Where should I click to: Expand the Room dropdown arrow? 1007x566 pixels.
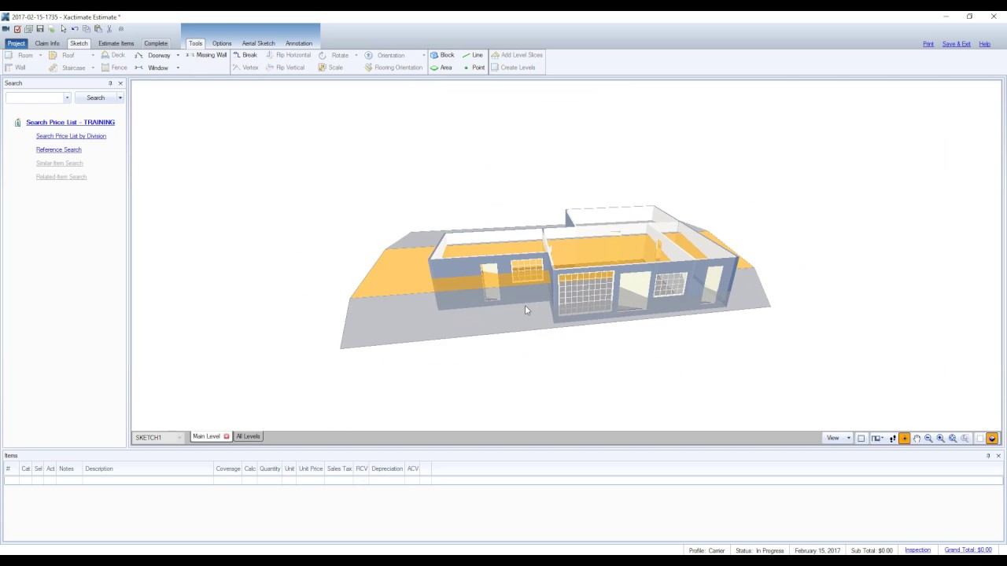coord(40,55)
